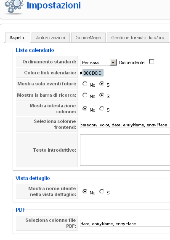Select No for Mostra la barra di ricerca
This screenshot has height=240, width=170.
tap(85, 95)
